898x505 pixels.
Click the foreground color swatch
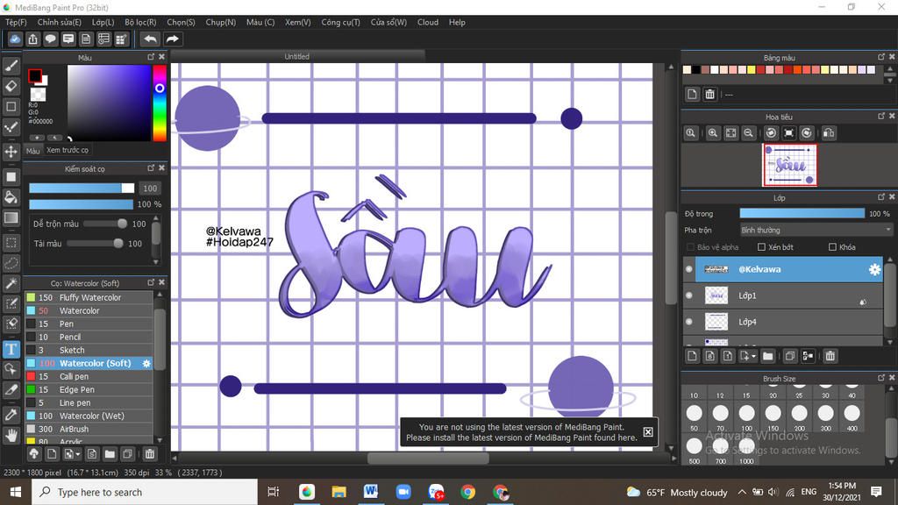coord(34,75)
